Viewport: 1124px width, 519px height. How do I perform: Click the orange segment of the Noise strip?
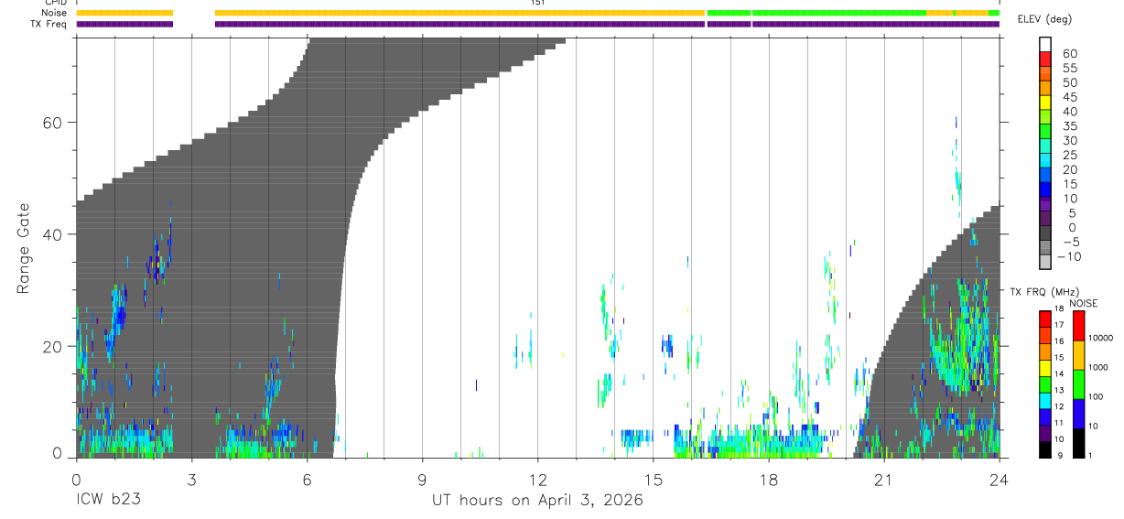coord(459,13)
